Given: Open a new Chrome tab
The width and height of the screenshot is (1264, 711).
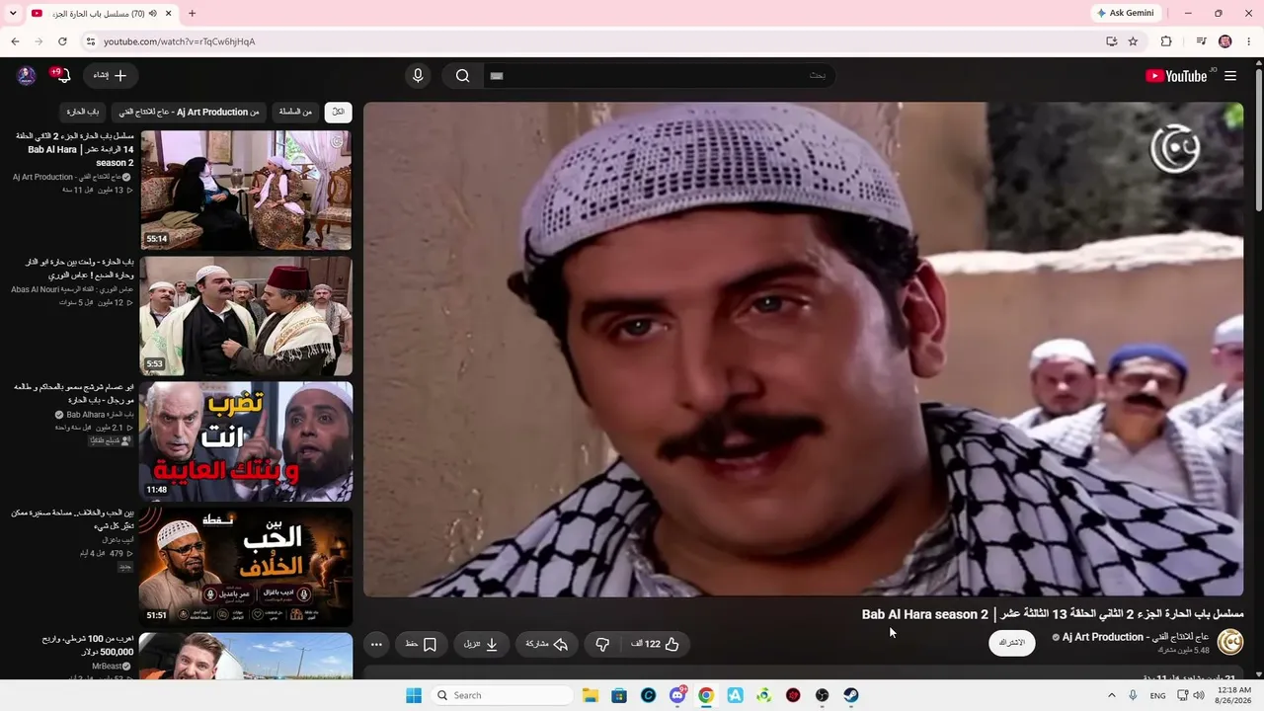Looking at the screenshot, I should [x=192, y=13].
